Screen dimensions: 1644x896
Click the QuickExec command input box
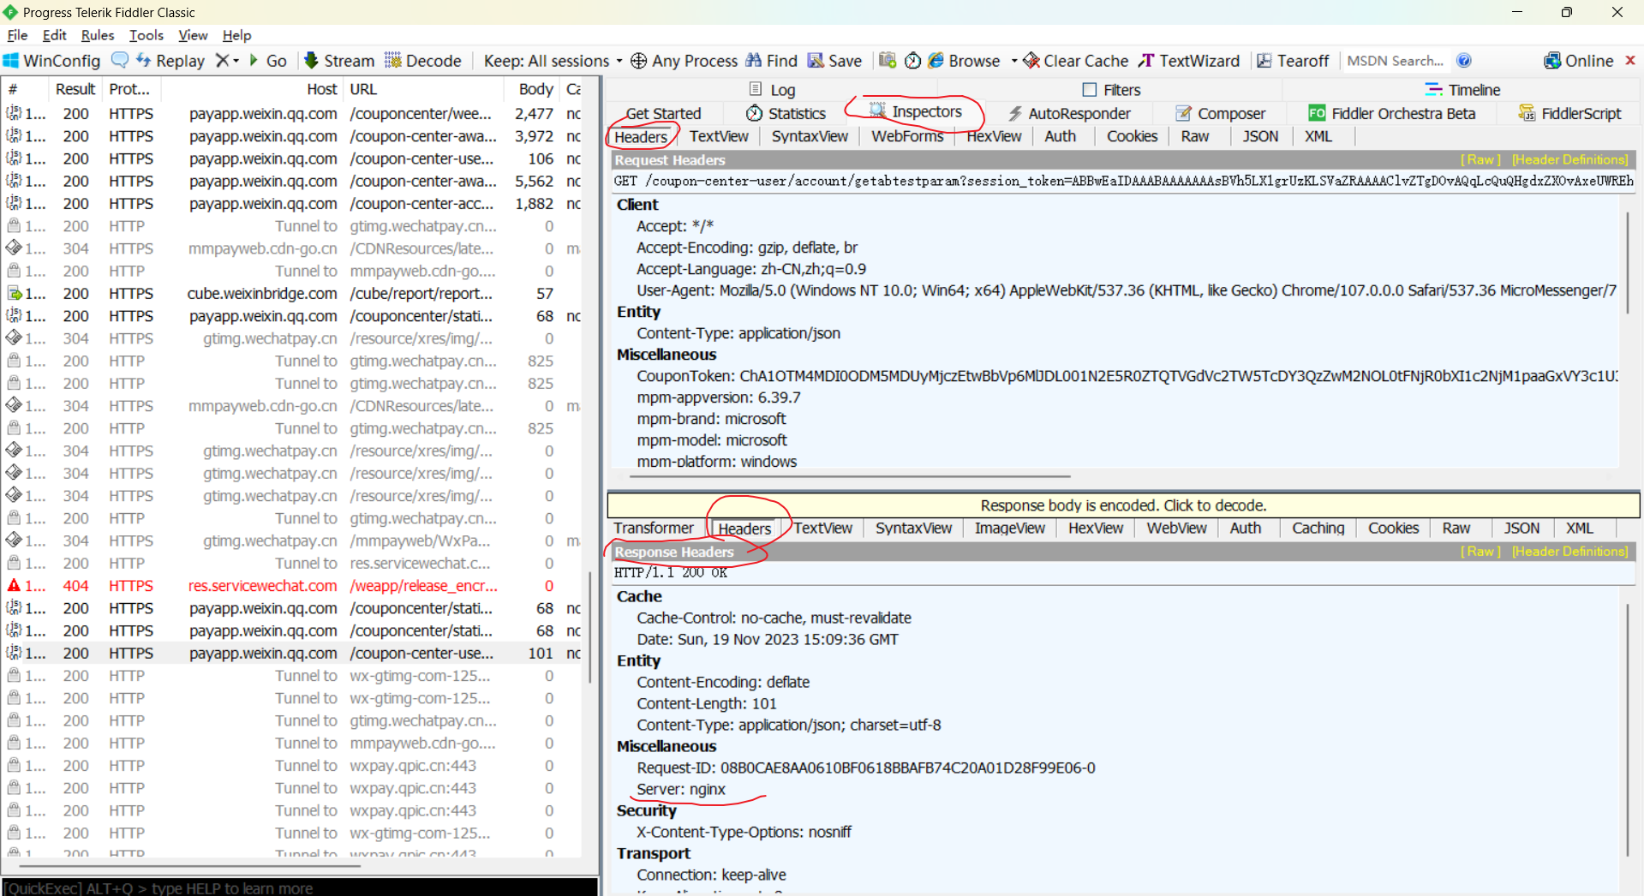(299, 887)
